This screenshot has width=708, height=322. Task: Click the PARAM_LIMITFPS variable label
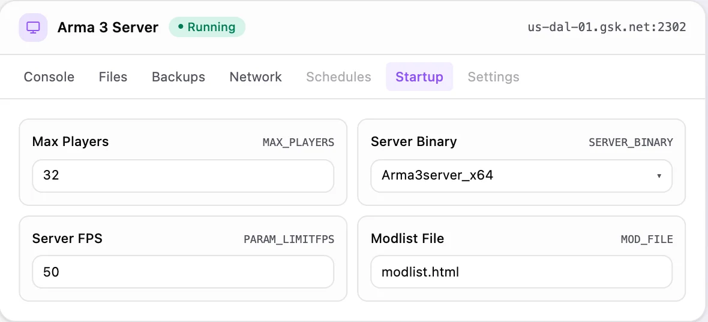[289, 239]
